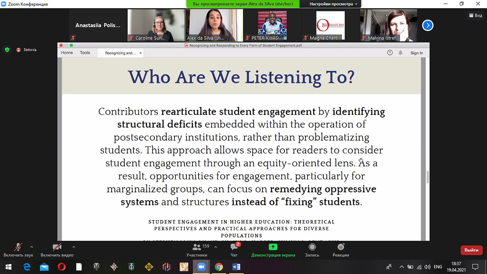Turn on camera with Включить видео
Image resolution: width=487 pixels, height=274 pixels.
57,247
